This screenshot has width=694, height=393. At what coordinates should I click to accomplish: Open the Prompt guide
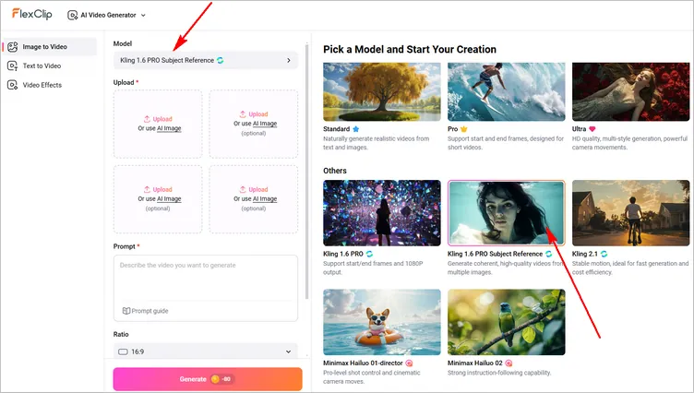pyautogui.click(x=145, y=311)
